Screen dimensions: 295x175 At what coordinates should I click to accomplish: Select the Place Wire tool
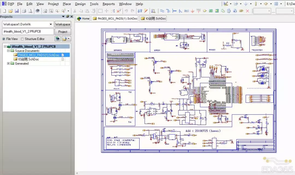(x=162, y=11)
